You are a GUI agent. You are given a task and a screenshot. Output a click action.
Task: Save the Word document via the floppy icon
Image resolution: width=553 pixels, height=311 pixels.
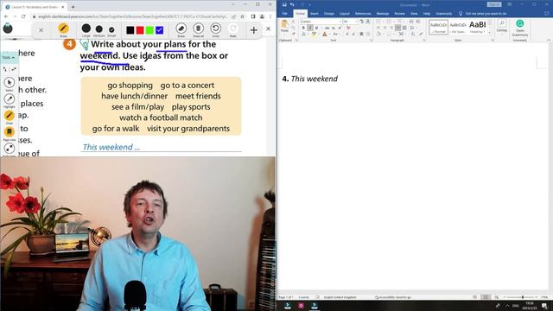pos(284,5)
